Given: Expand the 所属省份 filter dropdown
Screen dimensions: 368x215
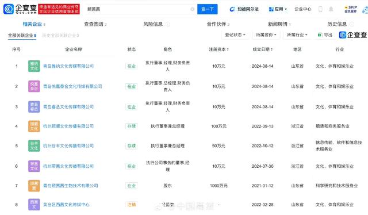Looking at the screenshot, I should coord(266,35).
